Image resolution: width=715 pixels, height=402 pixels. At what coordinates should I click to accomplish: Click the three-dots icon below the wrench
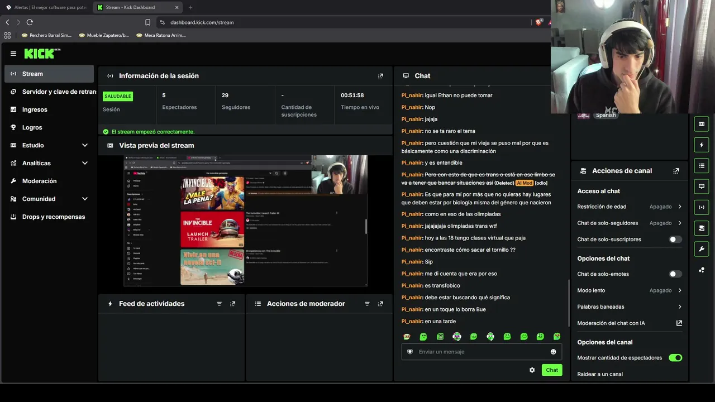point(702,270)
